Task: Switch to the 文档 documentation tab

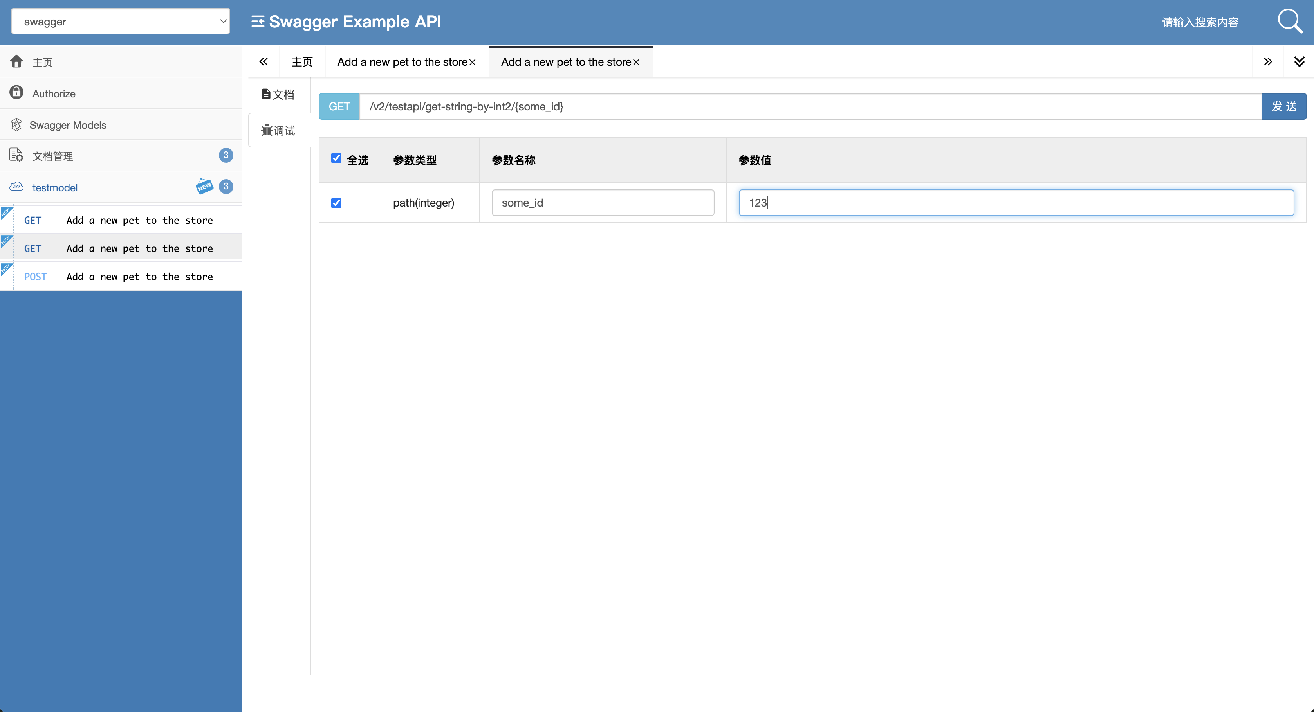Action: coord(278,95)
